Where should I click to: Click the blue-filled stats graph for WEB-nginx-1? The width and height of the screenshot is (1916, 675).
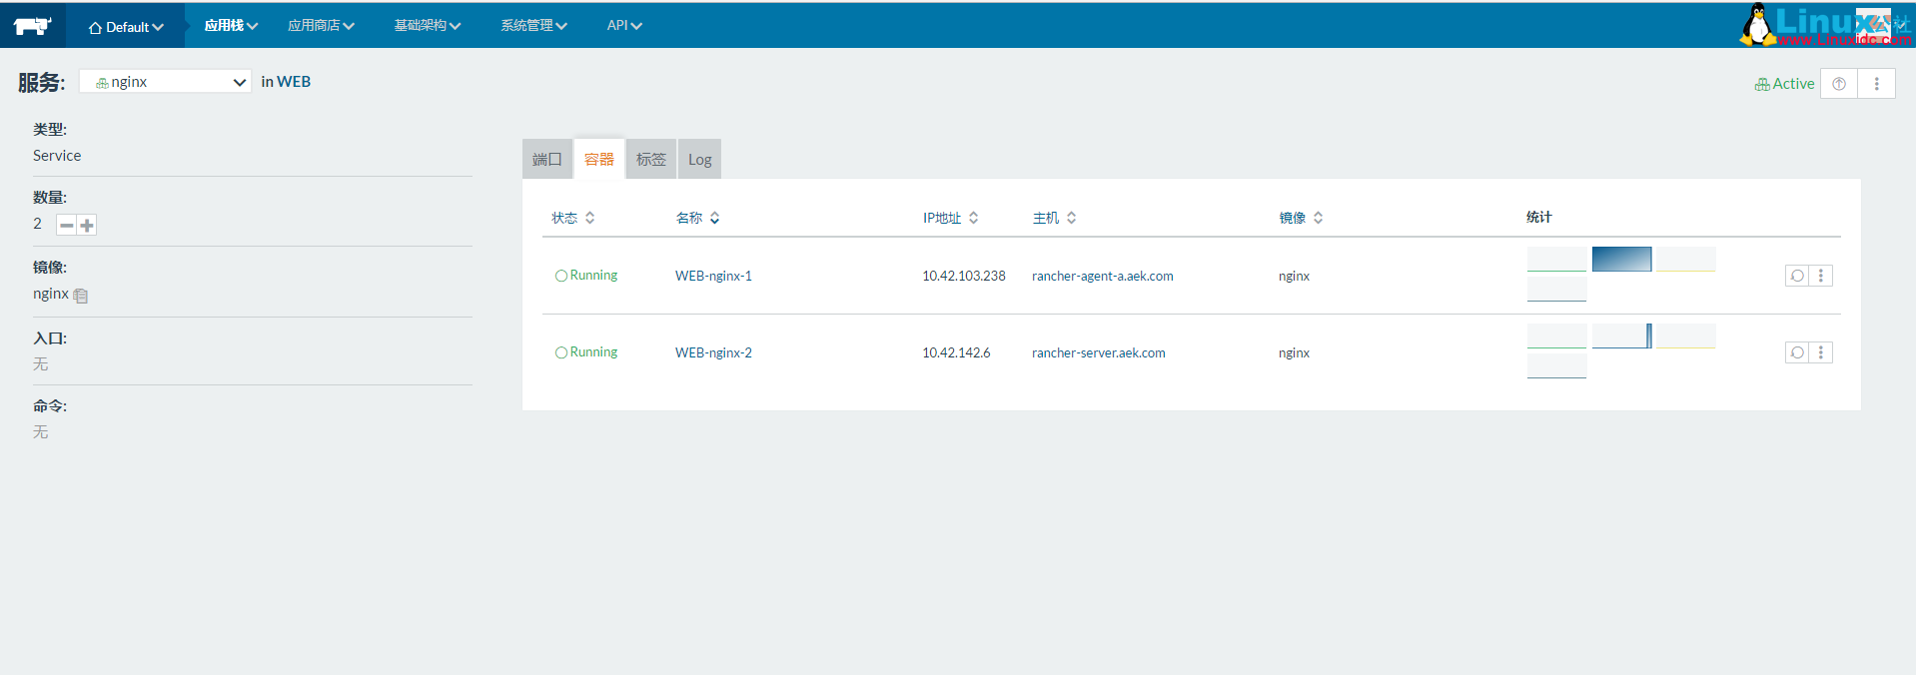click(1621, 259)
